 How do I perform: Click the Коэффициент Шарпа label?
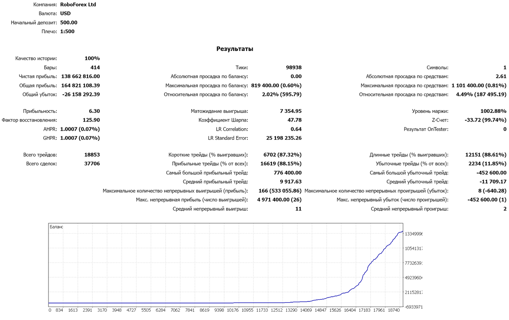[x=223, y=120]
